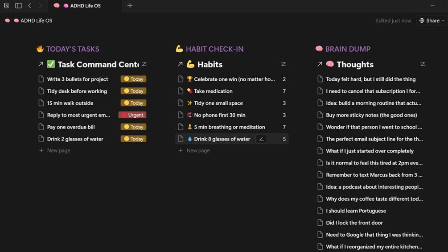Toggle the sidebar panel icon
This screenshot has width=448, height=252.
[x=18, y=6]
